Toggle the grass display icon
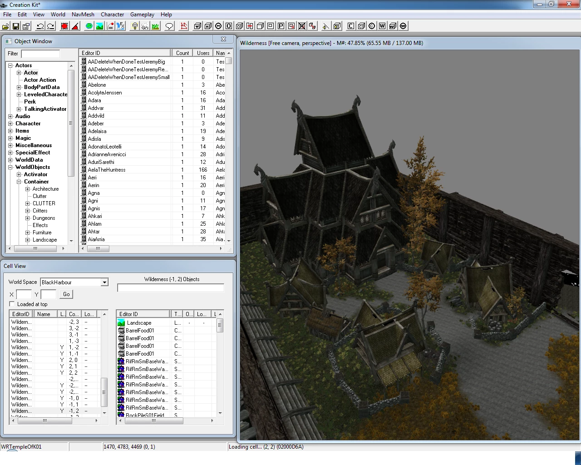Image resolution: width=581 pixels, height=465 pixels. 155,26
